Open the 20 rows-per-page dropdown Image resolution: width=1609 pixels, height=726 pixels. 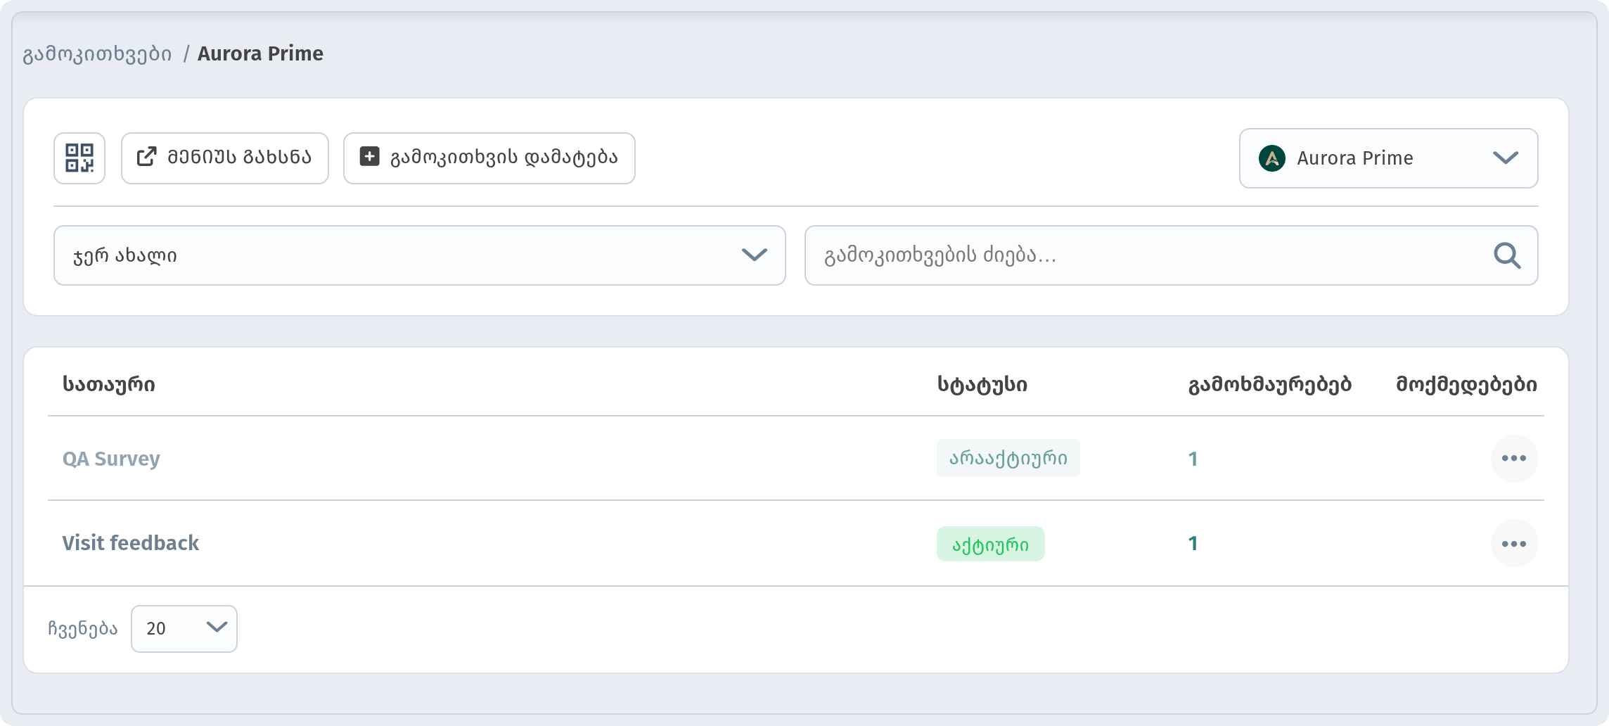(184, 629)
